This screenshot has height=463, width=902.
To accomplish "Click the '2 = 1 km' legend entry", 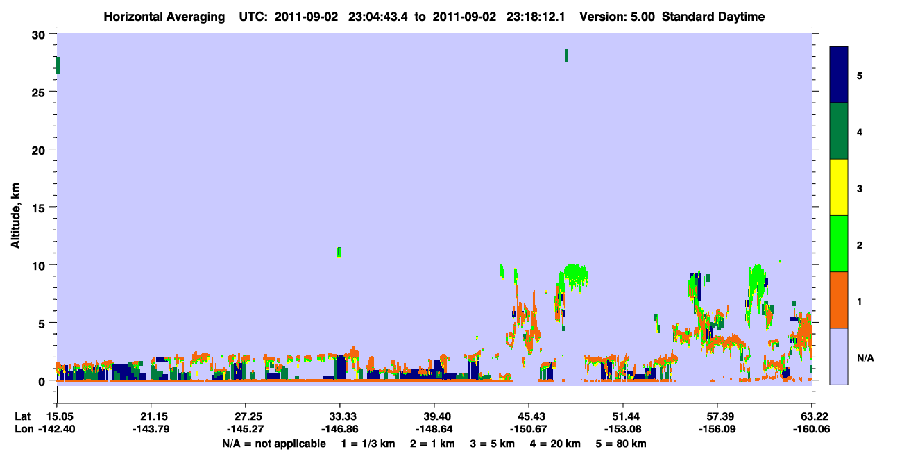I will pyautogui.click(x=433, y=444).
